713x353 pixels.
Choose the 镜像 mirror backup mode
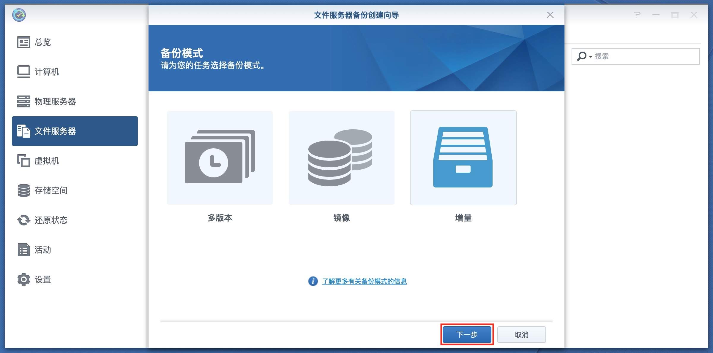tap(341, 158)
